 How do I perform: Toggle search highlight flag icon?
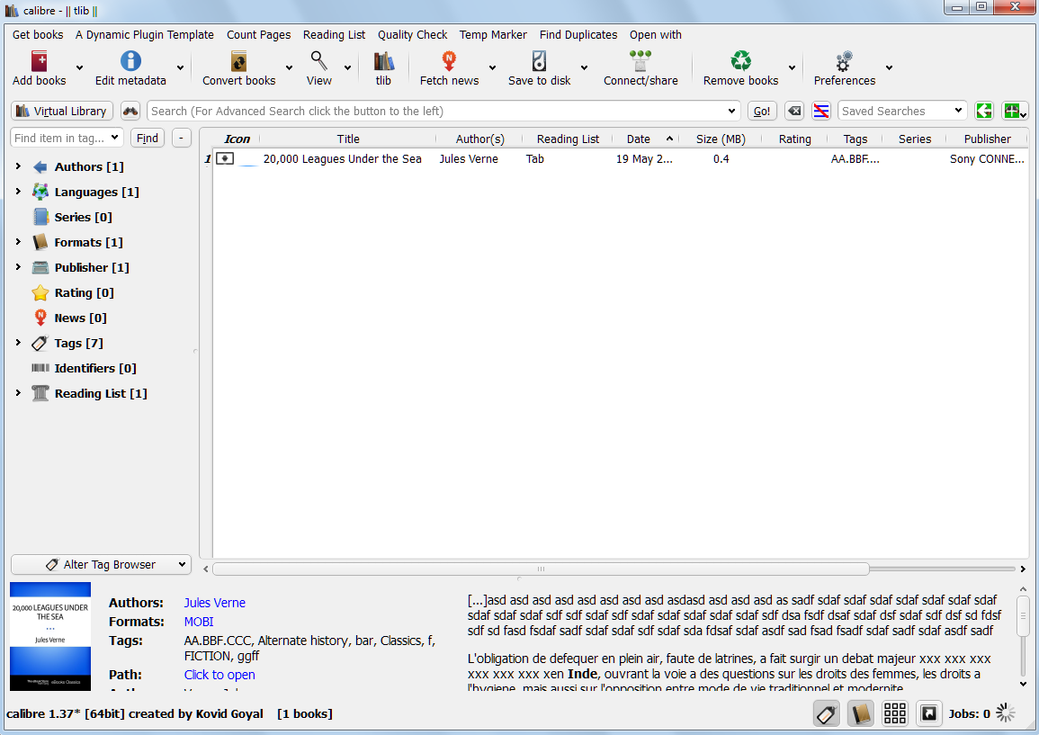pos(821,111)
